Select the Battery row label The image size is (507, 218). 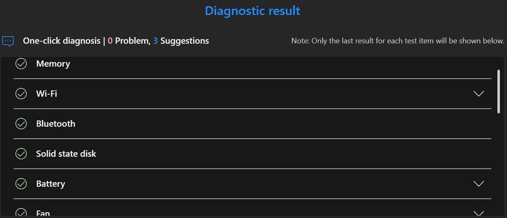point(50,184)
